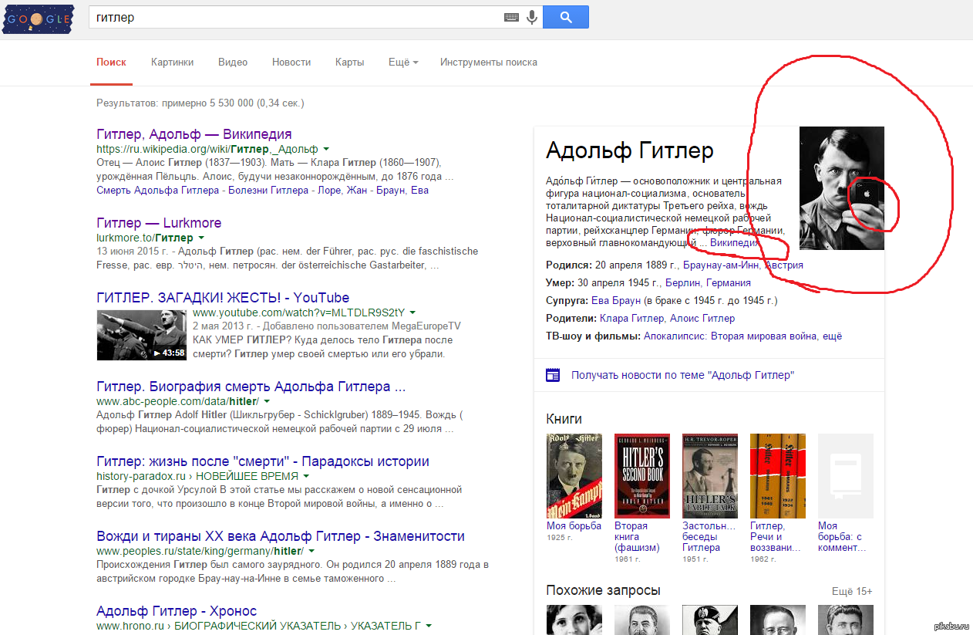Expand arrow next to ru.wikipedia.org URL
973x635 pixels.
coord(326,149)
